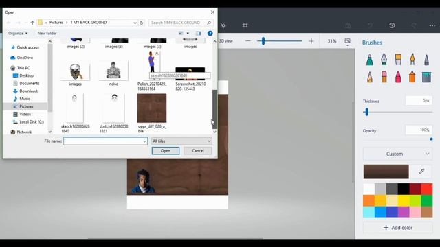Open Videos folder in navigation pane
Viewport: 440px width, 247px height.
(x=25, y=114)
